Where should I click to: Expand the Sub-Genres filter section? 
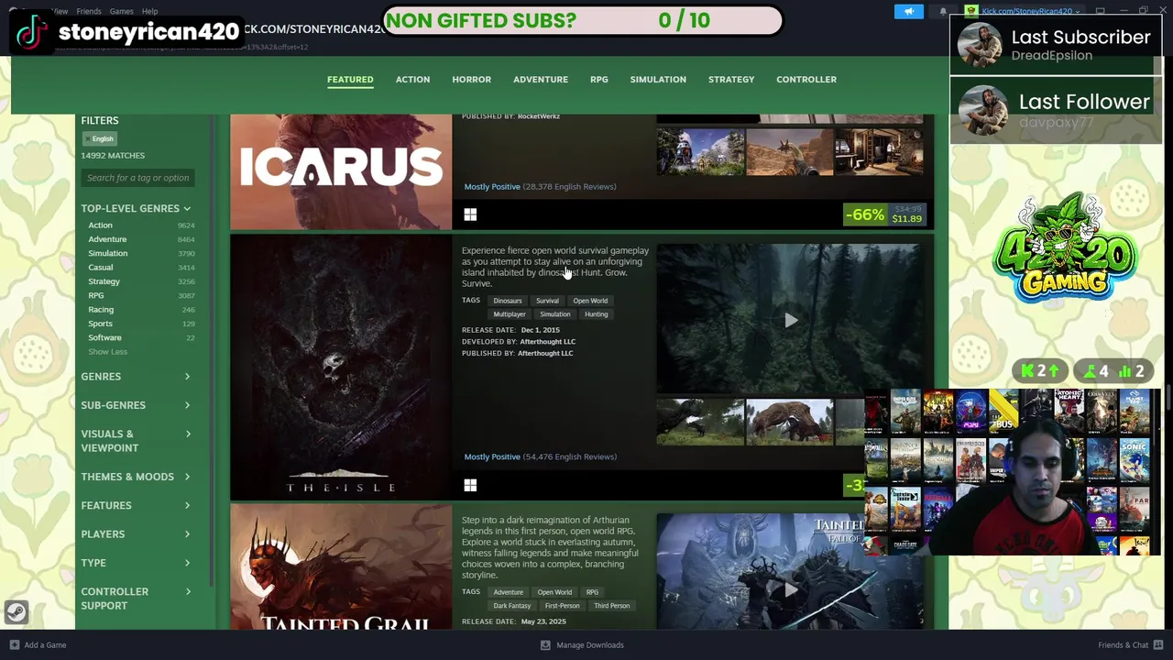point(136,405)
